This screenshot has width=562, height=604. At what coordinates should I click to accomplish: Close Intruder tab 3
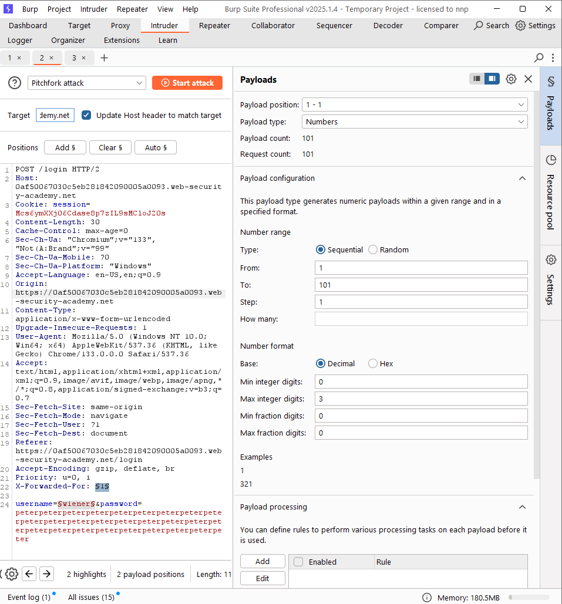pyautogui.click(x=83, y=58)
